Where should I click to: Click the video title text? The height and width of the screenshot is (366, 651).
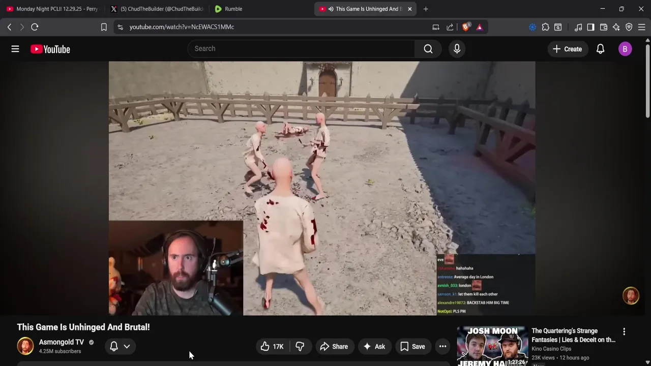pos(83,327)
